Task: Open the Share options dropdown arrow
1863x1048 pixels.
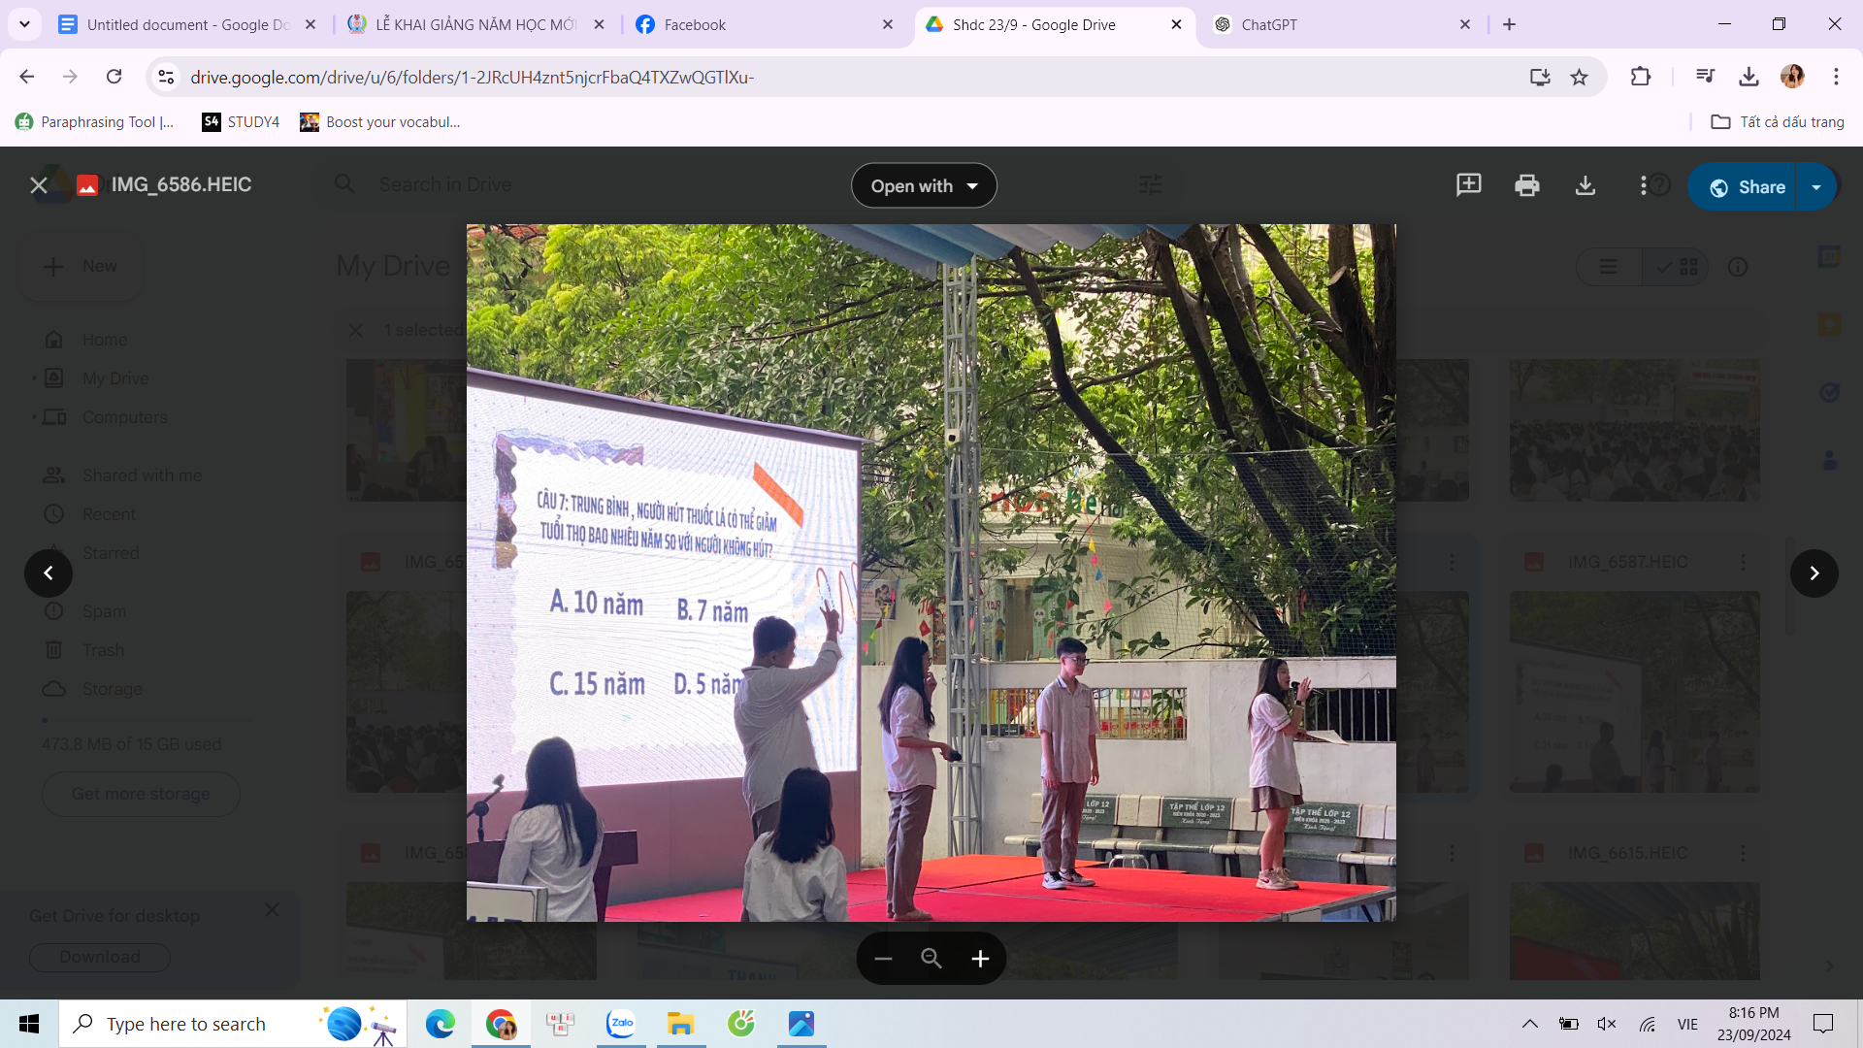Action: (1816, 187)
